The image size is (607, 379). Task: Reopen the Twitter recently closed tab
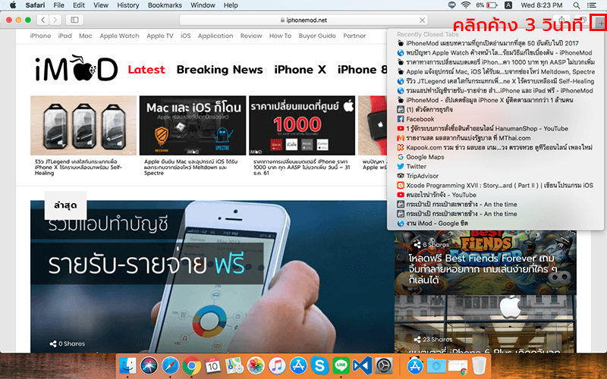pos(495,166)
